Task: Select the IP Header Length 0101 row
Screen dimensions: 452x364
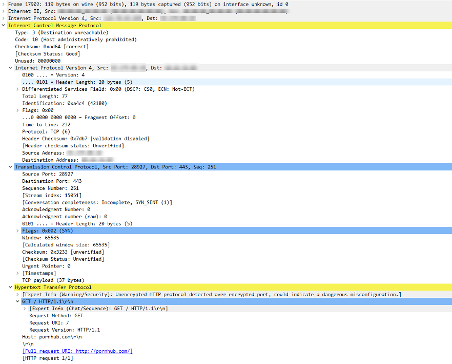Action: [x=237, y=82]
